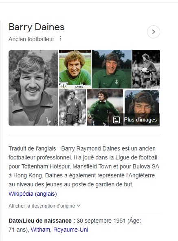178x241 pixels.
Task: Click the right arrow circle button
Action: coord(154,32)
